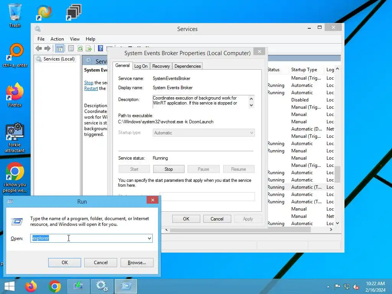Click horizontal scrollbar right arrow in Services
Screen dimensions: 392x294
point(331,230)
